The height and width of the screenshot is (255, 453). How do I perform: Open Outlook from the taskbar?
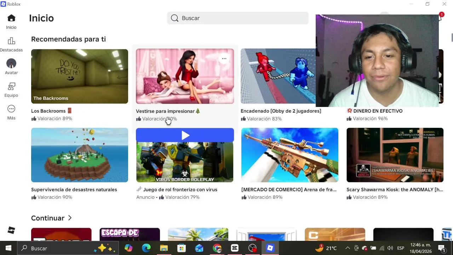coord(199,248)
